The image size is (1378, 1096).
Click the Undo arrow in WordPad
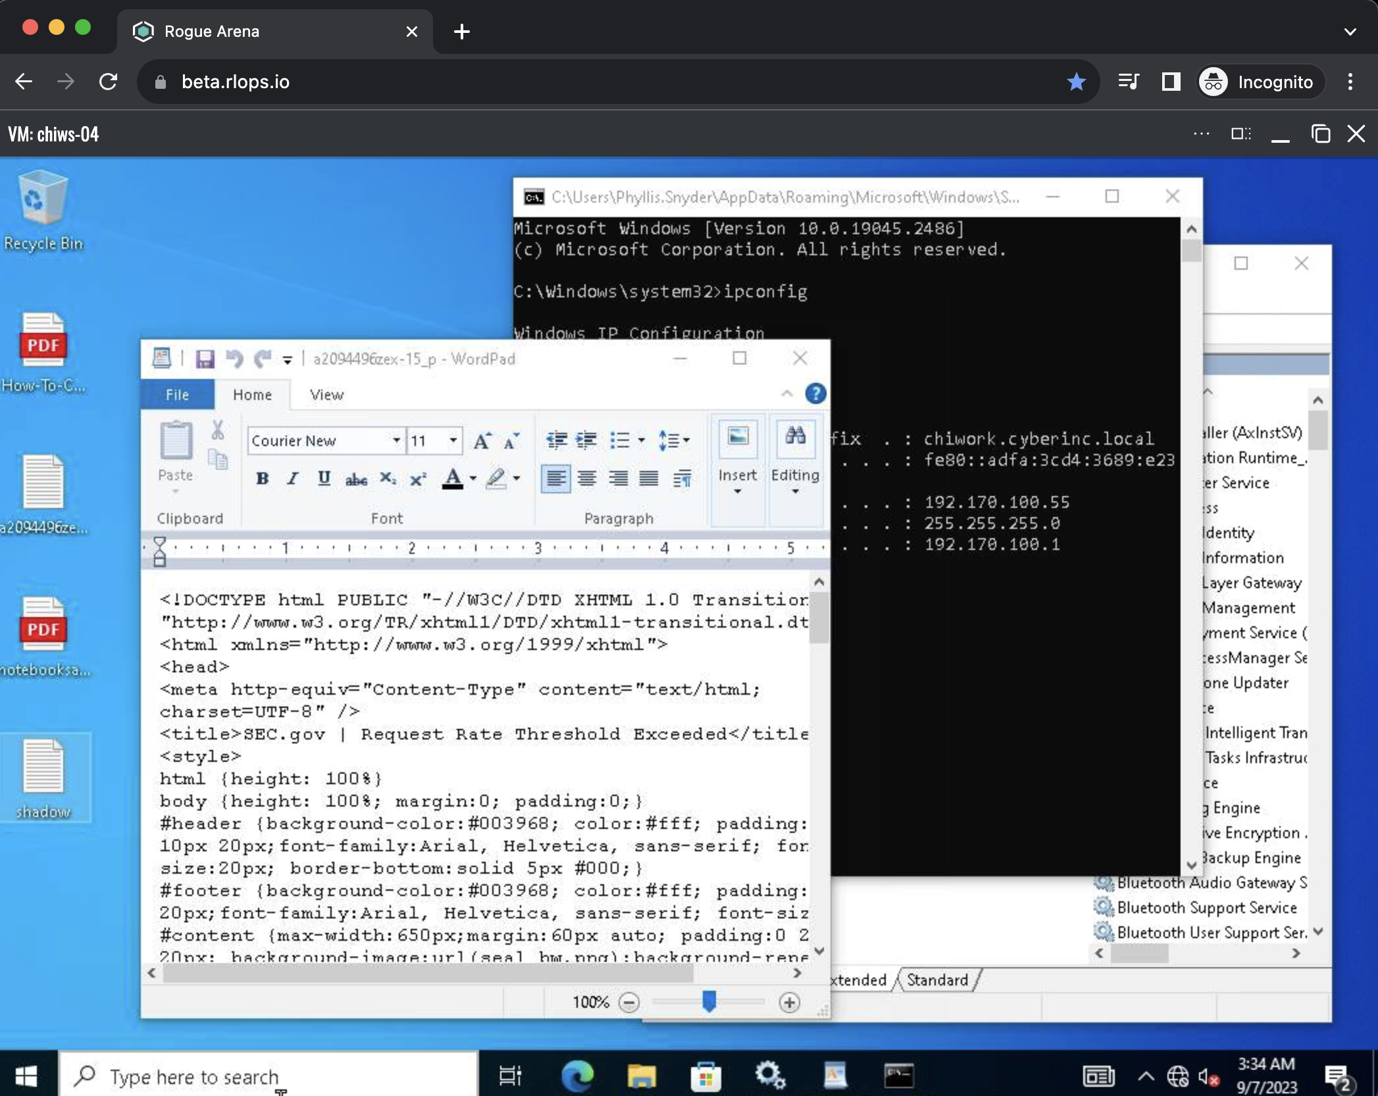(x=234, y=359)
